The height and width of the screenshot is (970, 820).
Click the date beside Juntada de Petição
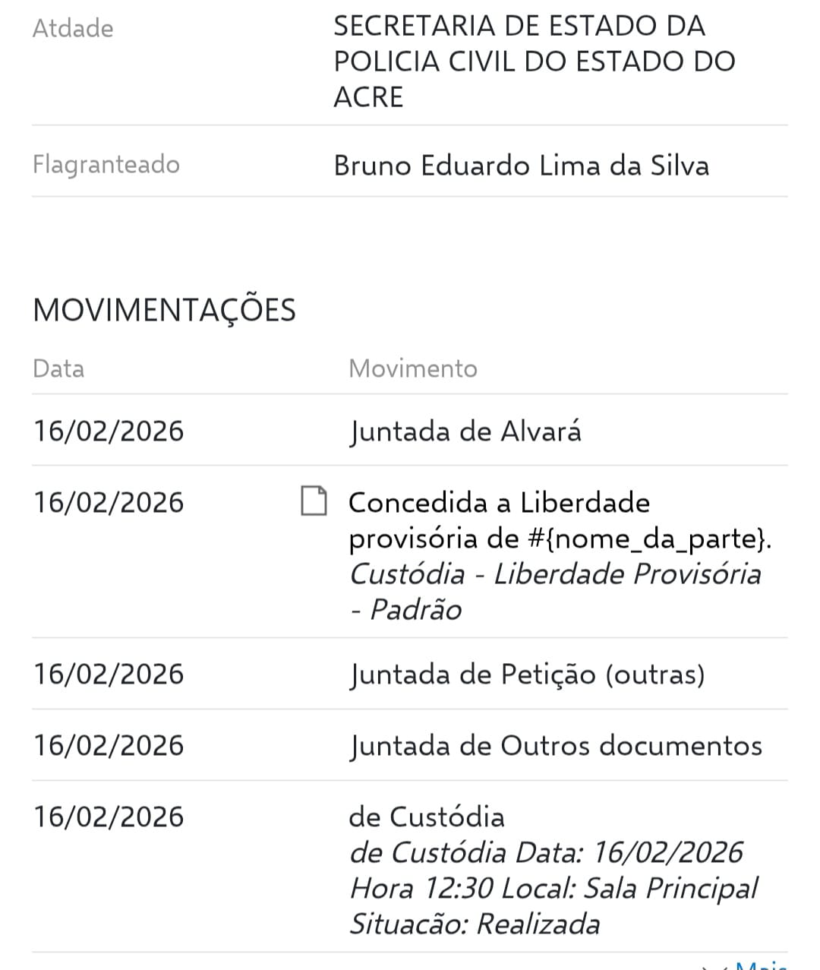tap(109, 675)
